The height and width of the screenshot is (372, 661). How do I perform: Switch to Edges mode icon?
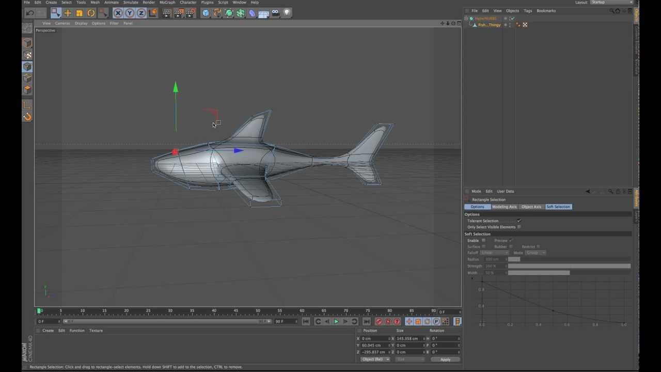27,78
